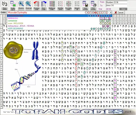Image resolution: width=136 pixels, height=115 pixels.
Task: Click the cell and nucleus illustration
Action: tap(14, 51)
